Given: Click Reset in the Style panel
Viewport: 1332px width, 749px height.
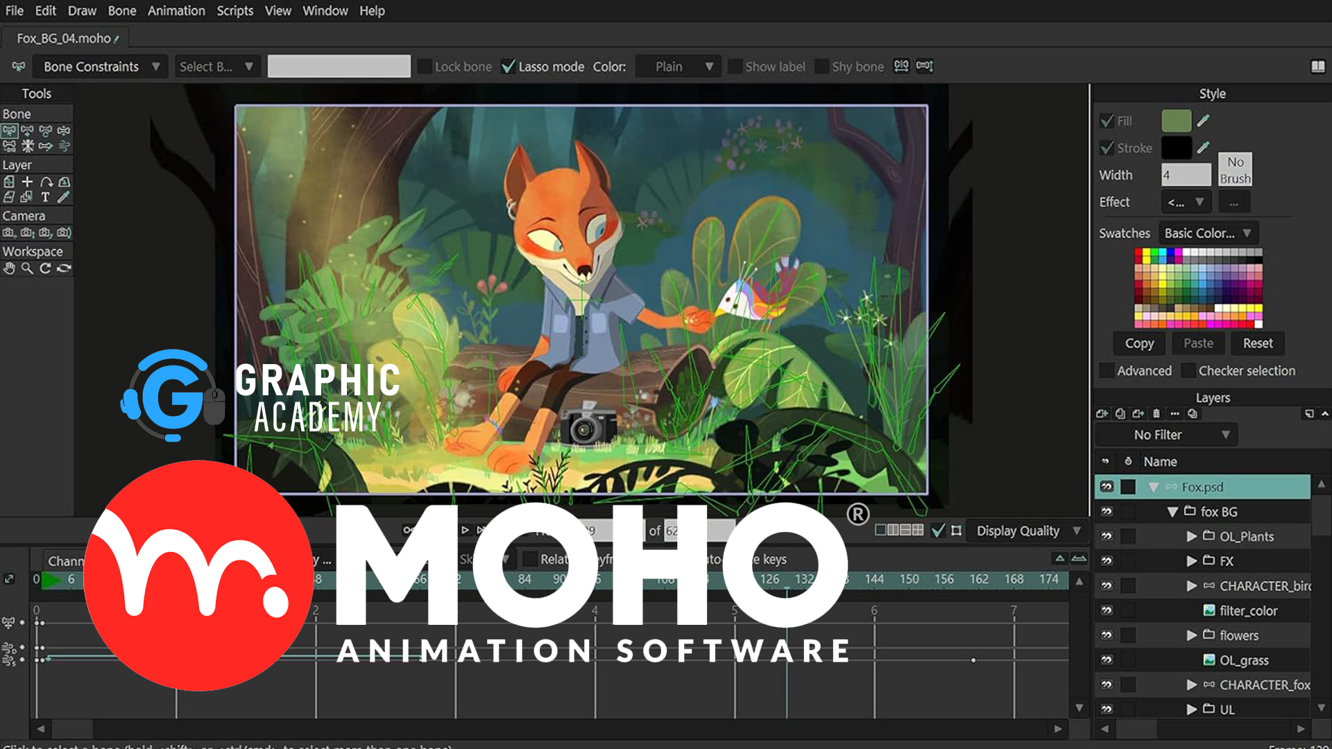Looking at the screenshot, I should [1258, 343].
